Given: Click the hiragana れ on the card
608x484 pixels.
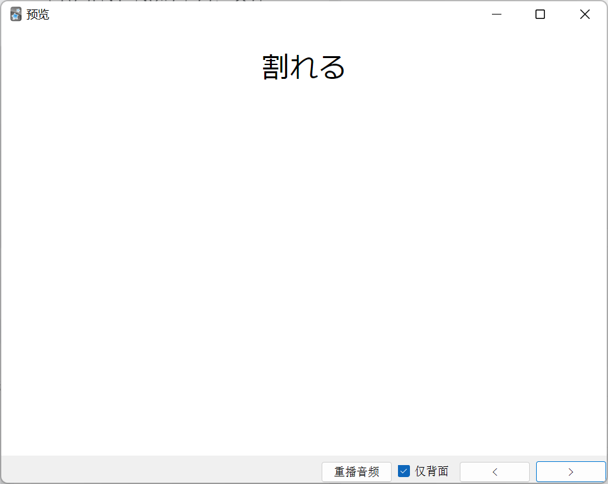Looking at the screenshot, I should [x=305, y=68].
